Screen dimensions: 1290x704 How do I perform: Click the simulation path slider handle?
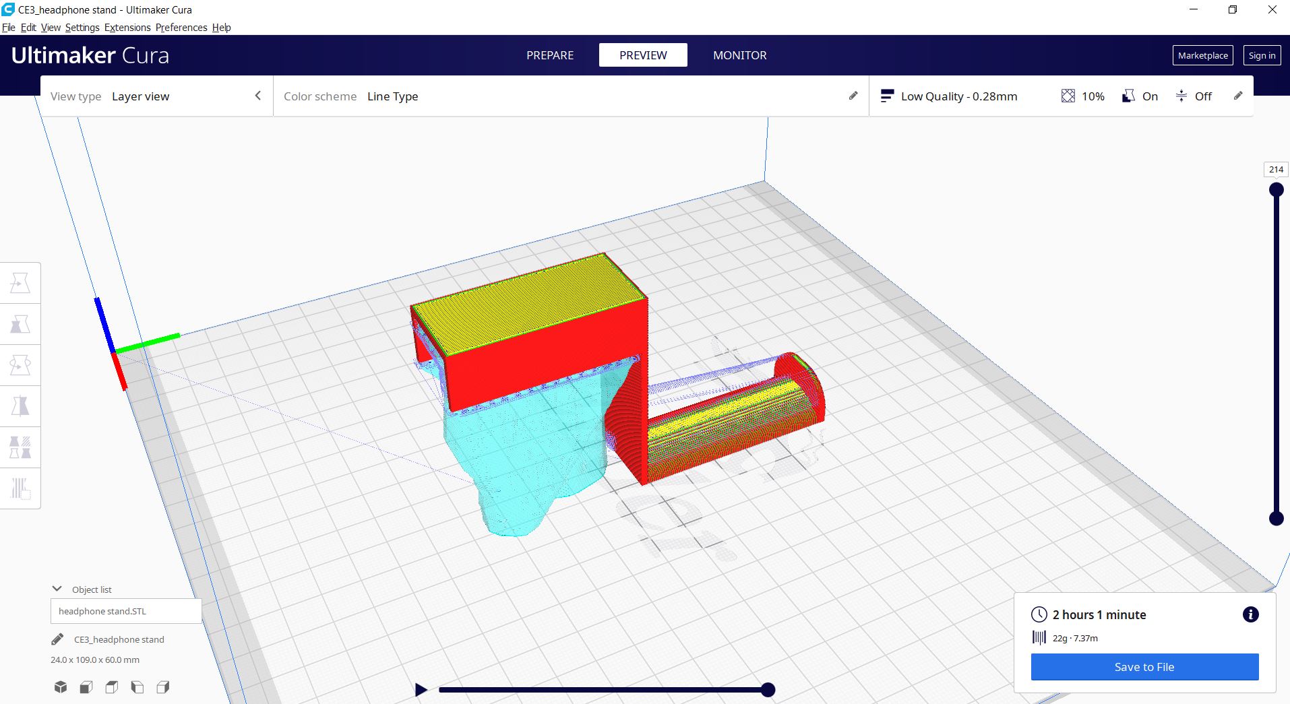coord(768,689)
